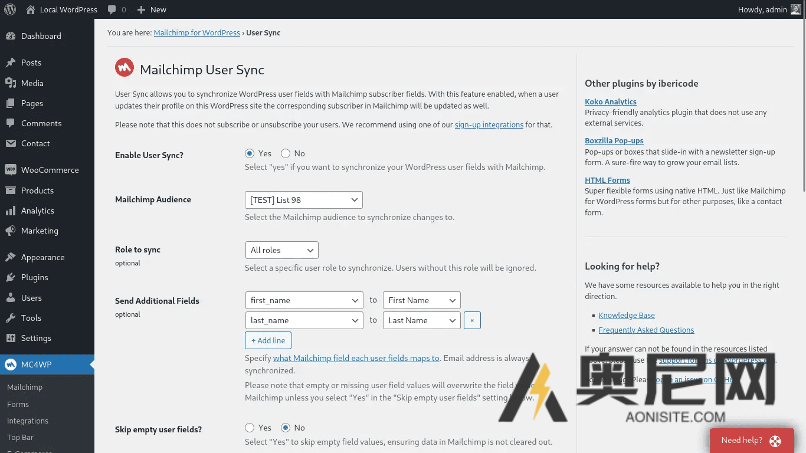Open the sign-up integrations link
Screen dimensions: 806x453
pos(489,125)
